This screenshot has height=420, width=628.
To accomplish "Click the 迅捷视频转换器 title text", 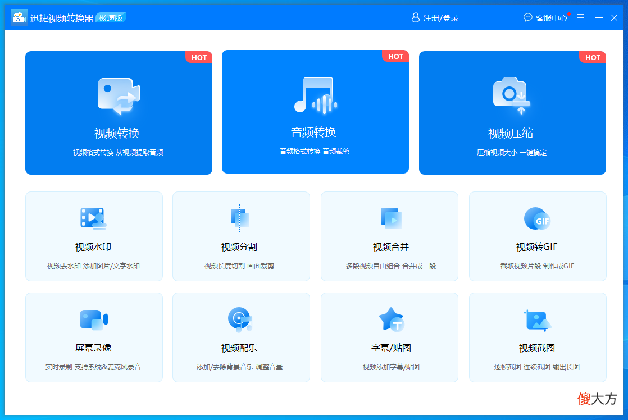I will pos(62,18).
